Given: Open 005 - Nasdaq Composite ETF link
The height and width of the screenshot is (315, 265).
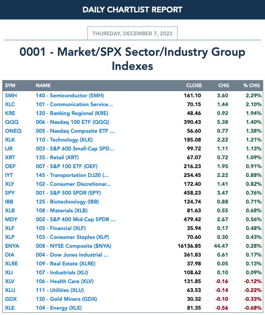Looking at the screenshot, I should [75, 131].
